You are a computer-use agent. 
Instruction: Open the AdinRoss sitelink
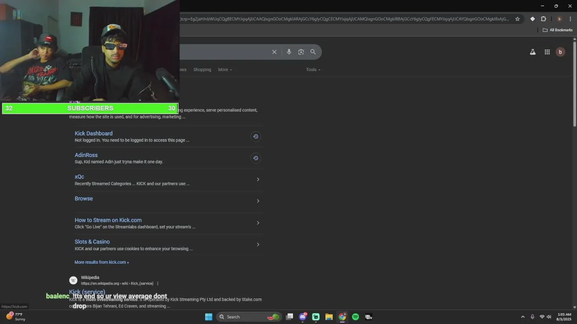(86, 155)
